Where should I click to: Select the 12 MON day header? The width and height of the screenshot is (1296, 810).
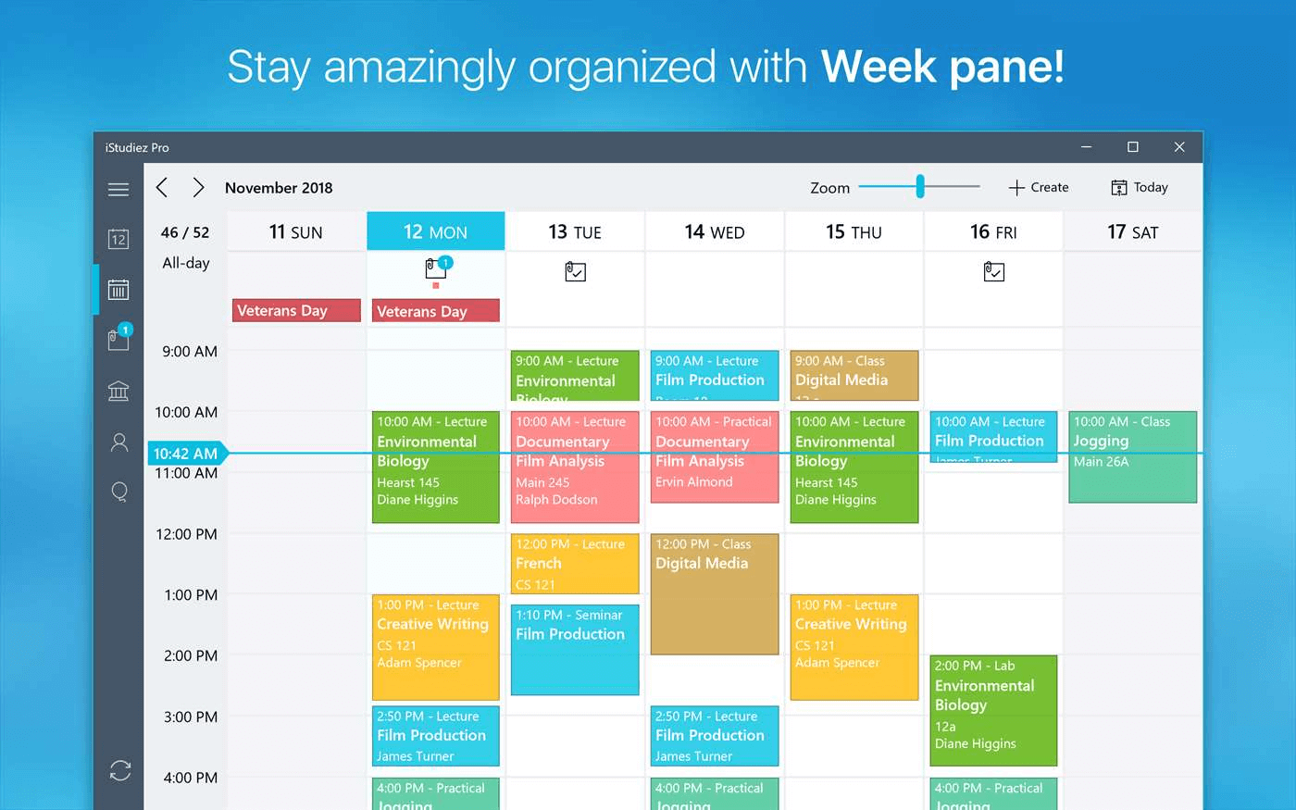click(436, 231)
